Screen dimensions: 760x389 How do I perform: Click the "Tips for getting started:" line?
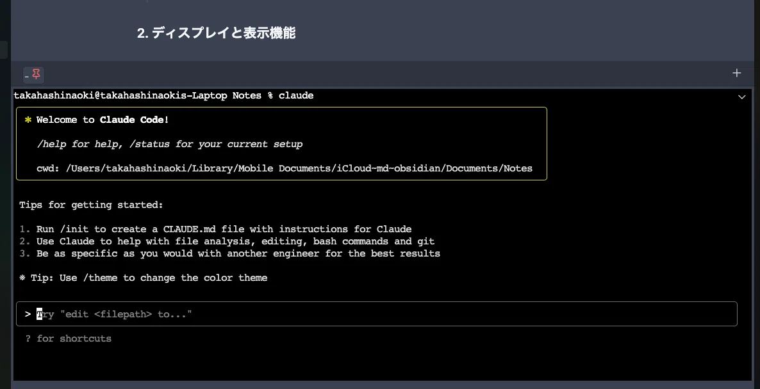pyautogui.click(x=91, y=205)
